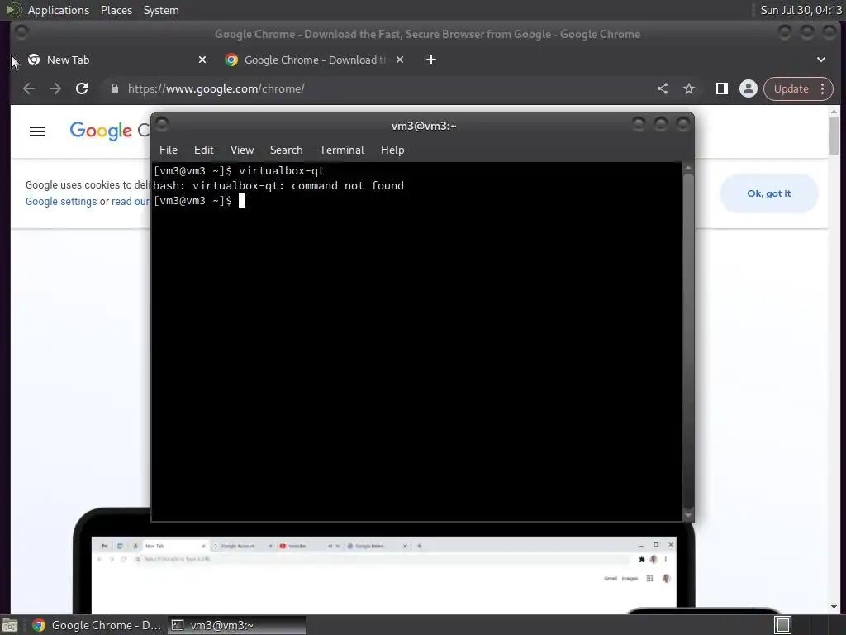Viewport: 846px width, 635px height.
Task: Click the terminal prompt line with cursor
Action: point(199,201)
